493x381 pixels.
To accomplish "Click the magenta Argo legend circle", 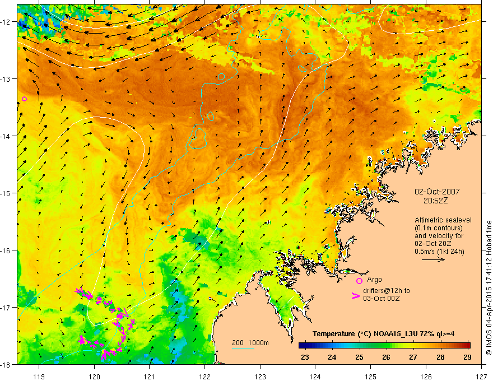I will pos(359,281).
